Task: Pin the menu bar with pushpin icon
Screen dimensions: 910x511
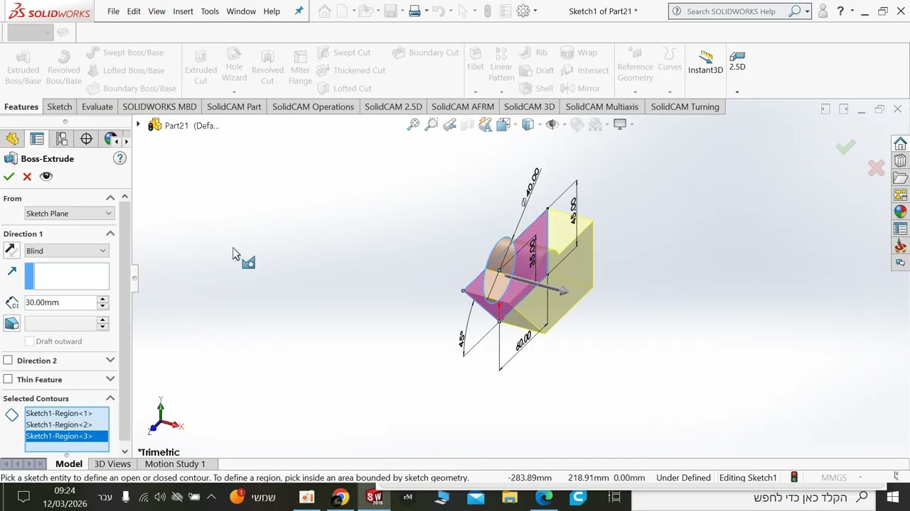Action: [299, 11]
